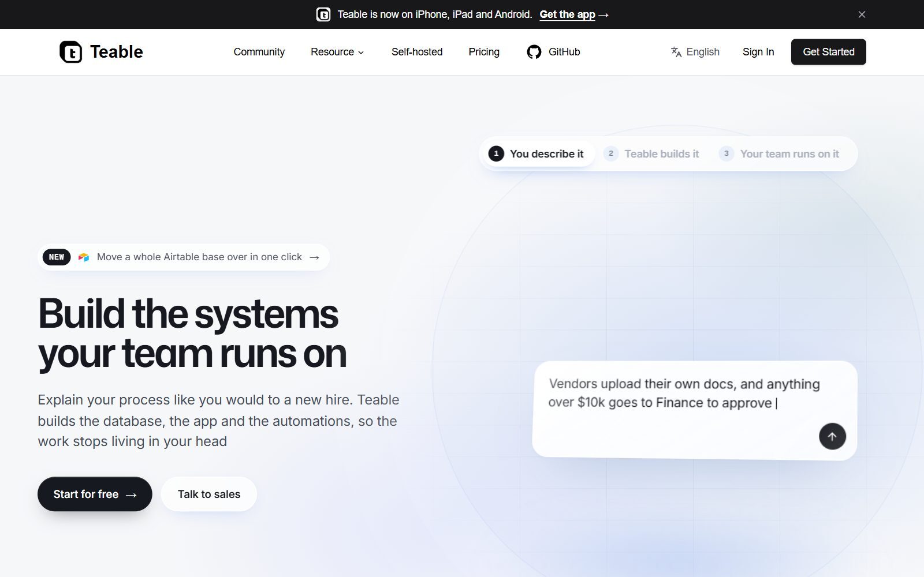Click the Teable logo icon in navbar

click(71, 52)
